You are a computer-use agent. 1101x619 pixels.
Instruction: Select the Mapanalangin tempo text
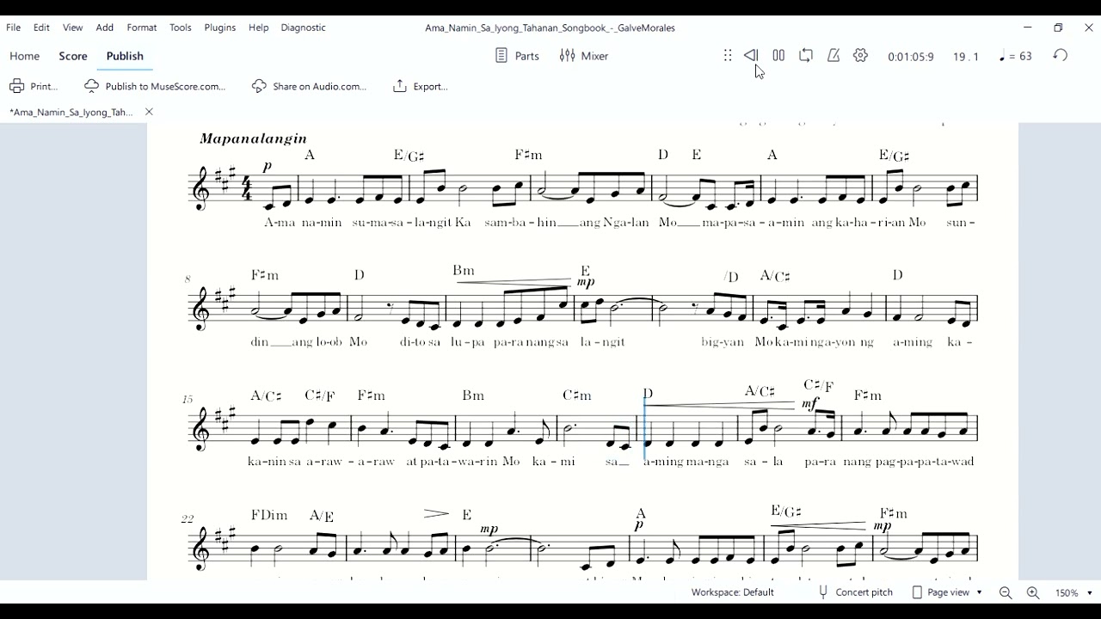pos(253,138)
